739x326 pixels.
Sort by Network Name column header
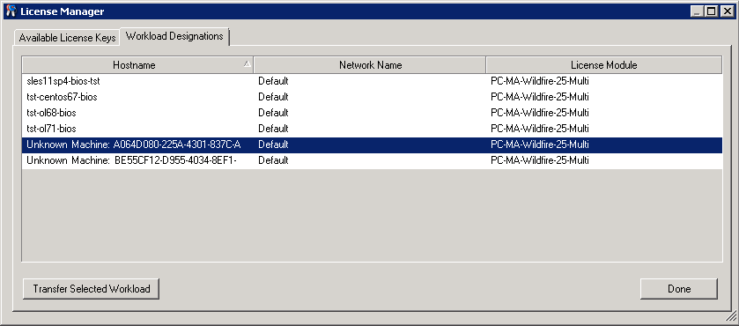(x=370, y=65)
